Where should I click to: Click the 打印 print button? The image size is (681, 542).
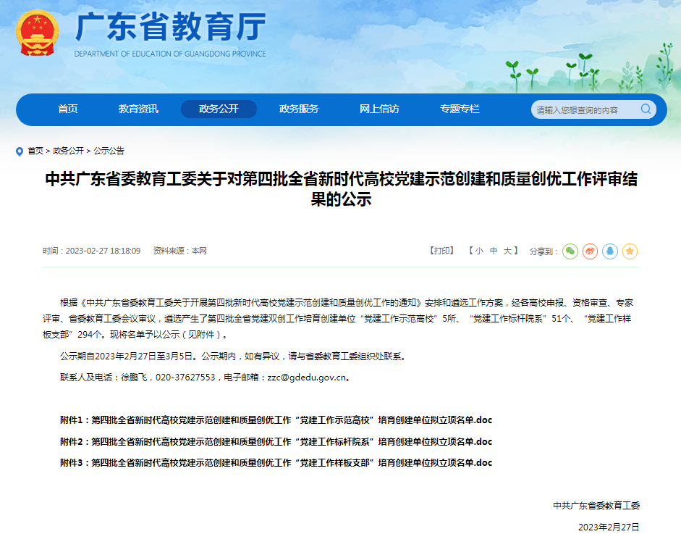441,251
